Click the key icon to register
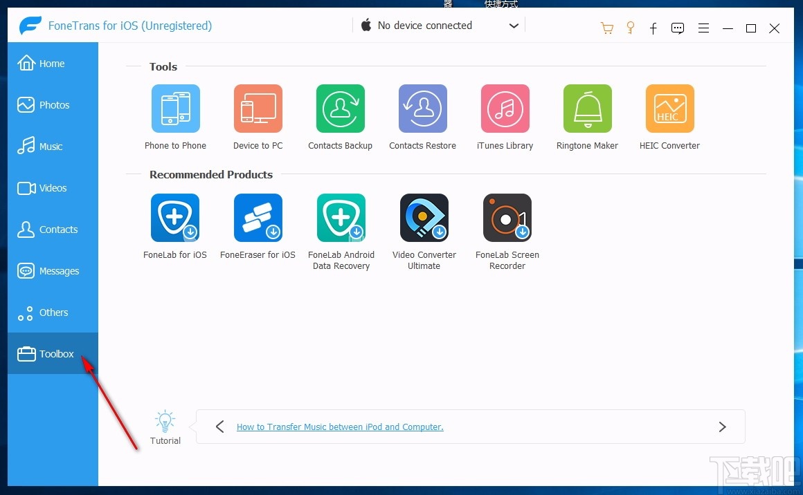Viewport: 803px width, 495px height. (x=630, y=28)
